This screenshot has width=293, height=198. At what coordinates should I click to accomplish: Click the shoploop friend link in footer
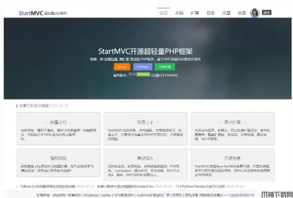point(91,195)
